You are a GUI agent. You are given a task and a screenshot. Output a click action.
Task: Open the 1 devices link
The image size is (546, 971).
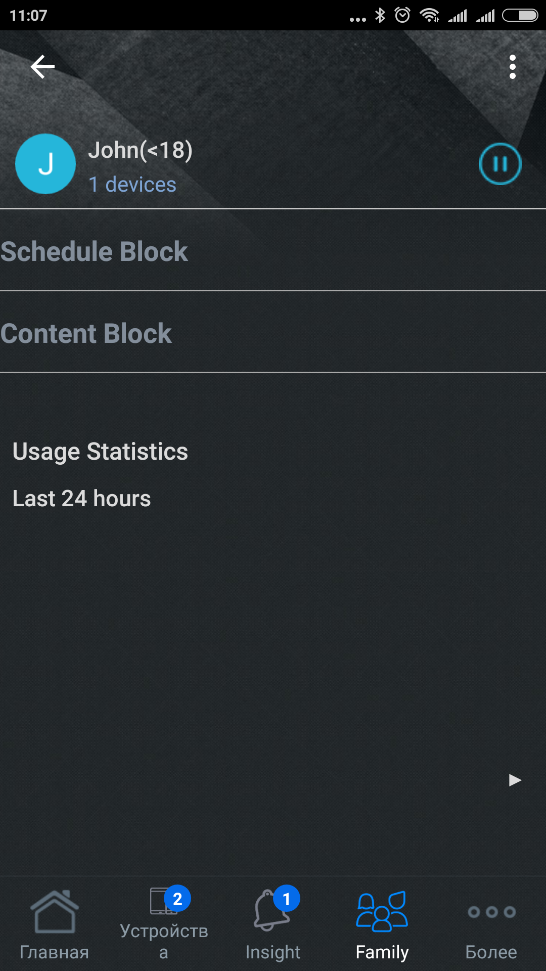pyautogui.click(x=132, y=185)
